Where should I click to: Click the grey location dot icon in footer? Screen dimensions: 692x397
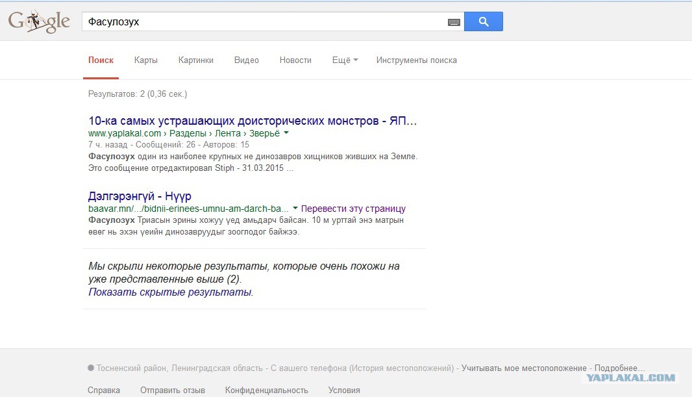point(91,367)
